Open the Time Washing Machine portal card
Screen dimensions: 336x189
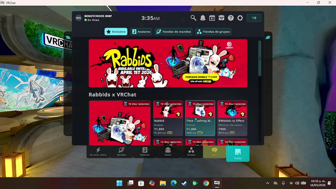[200, 118]
